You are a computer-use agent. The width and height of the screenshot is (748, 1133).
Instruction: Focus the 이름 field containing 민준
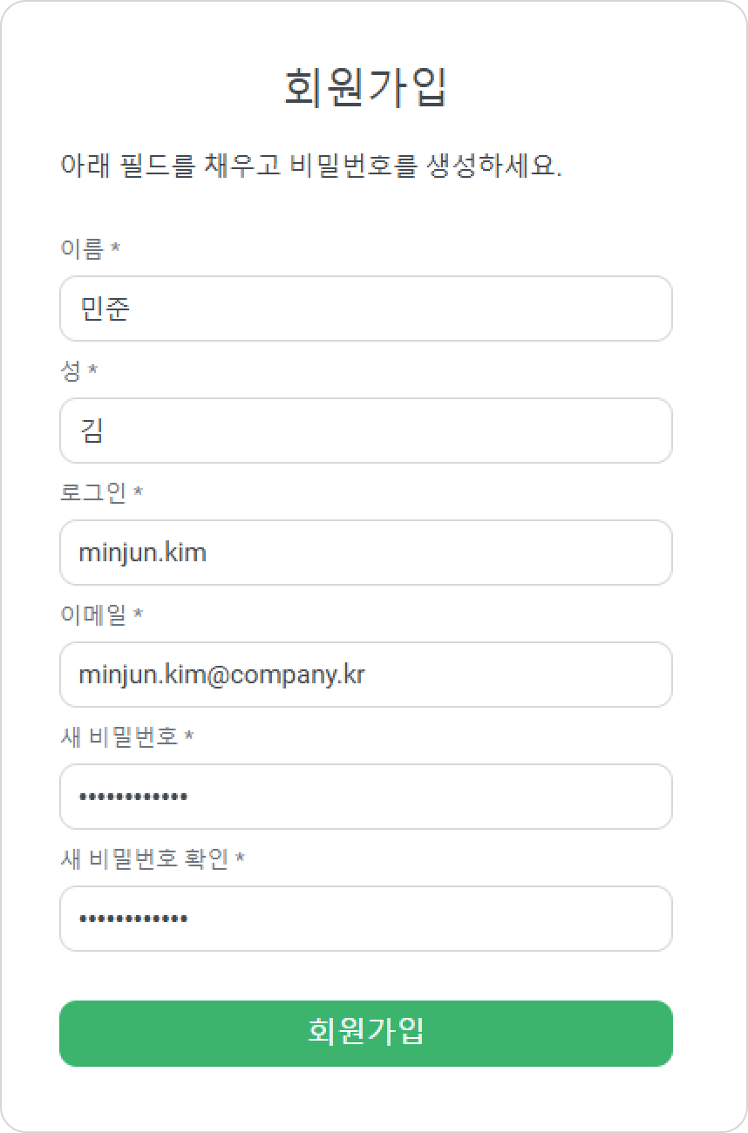(366, 309)
